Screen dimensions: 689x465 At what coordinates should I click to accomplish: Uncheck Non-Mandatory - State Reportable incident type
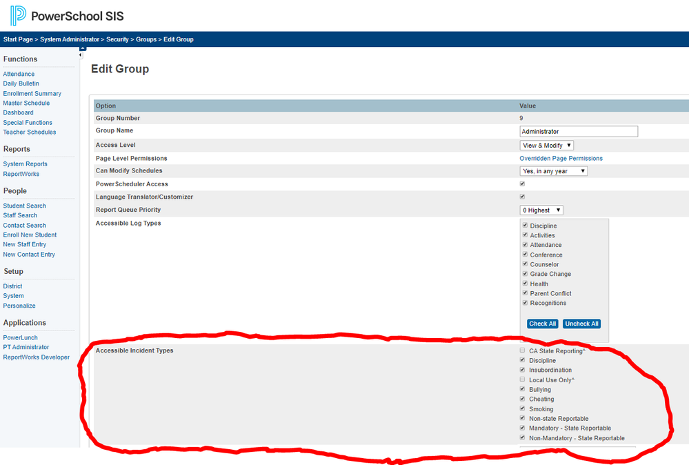[522, 437]
